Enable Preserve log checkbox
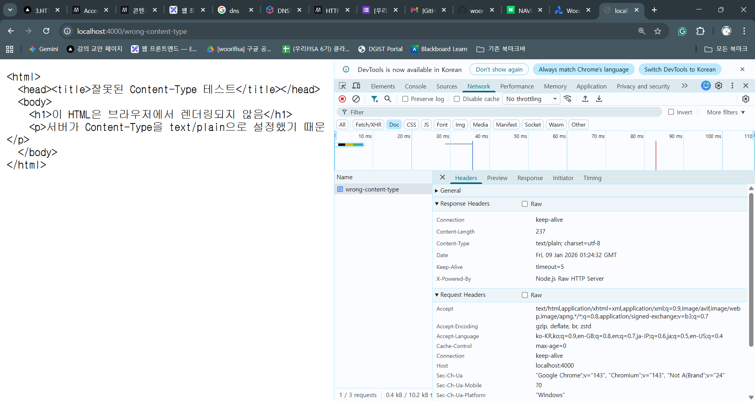 coord(405,99)
